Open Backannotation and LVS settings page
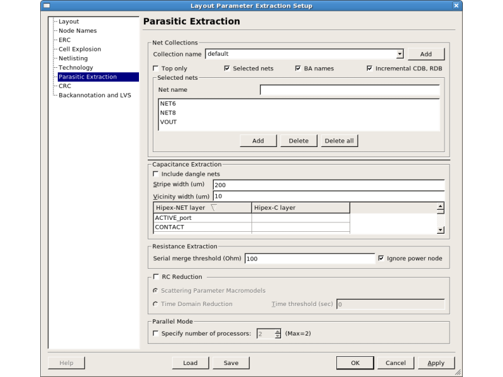The image size is (503, 377). (94, 96)
